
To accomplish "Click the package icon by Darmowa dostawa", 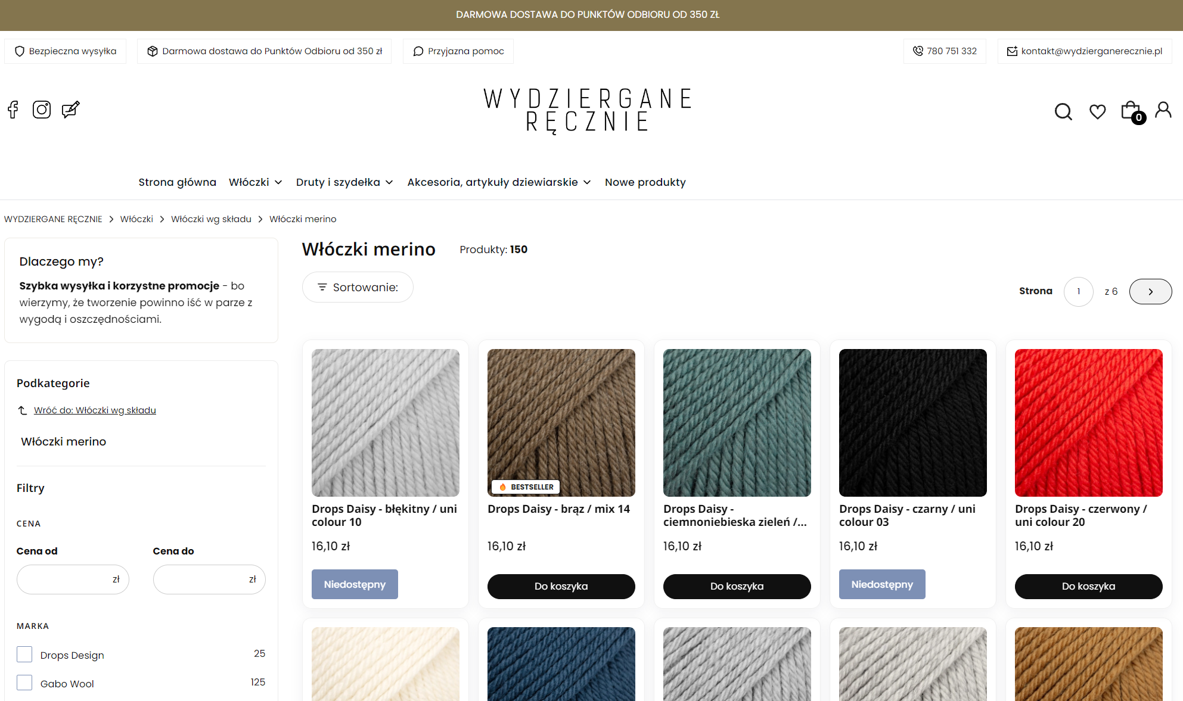I will coord(153,51).
